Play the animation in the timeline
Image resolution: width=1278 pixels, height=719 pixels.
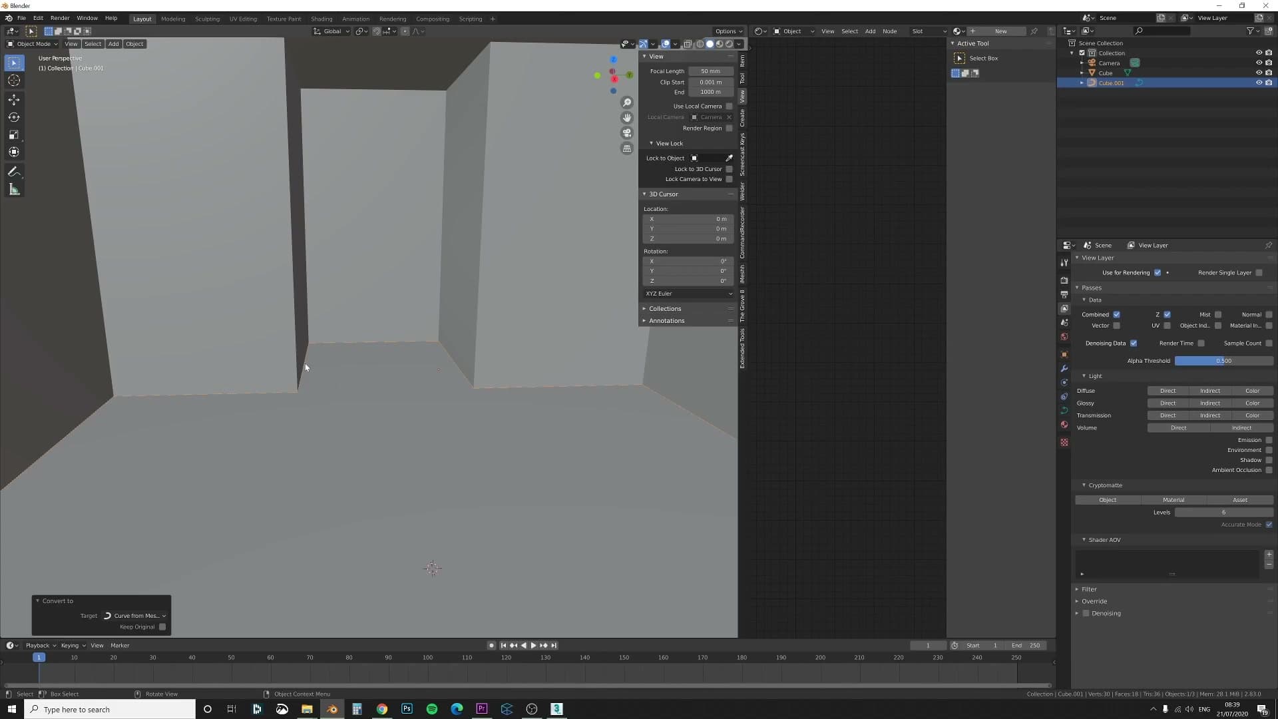click(533, 645)
